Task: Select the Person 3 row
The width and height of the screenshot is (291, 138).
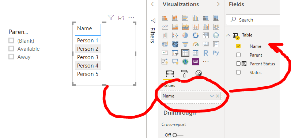Action: tap(88, 57)
